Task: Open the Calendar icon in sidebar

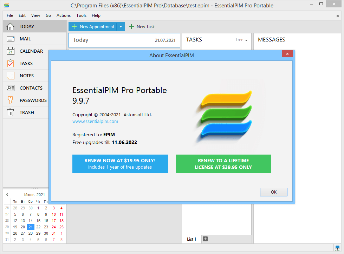Action: tap(10, 51)
